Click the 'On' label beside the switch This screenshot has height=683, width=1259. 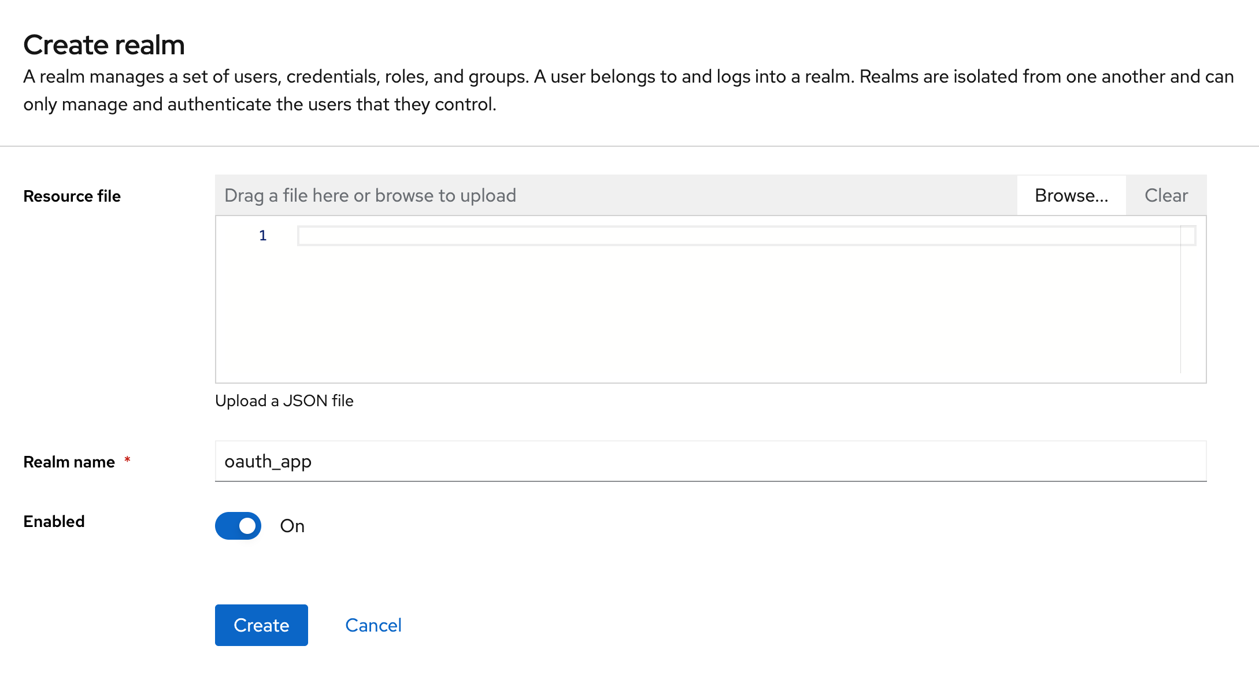click(292, 526)
